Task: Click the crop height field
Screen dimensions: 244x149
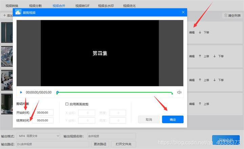Action: pos(118,120)
